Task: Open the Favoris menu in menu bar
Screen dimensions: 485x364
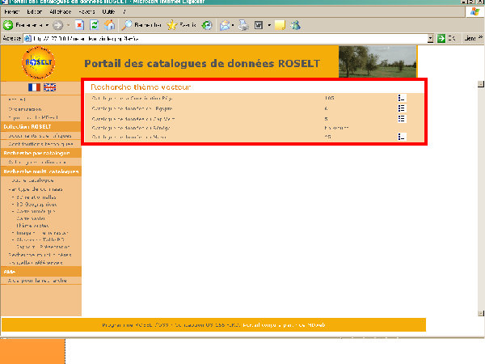Action: pos(86,12)
